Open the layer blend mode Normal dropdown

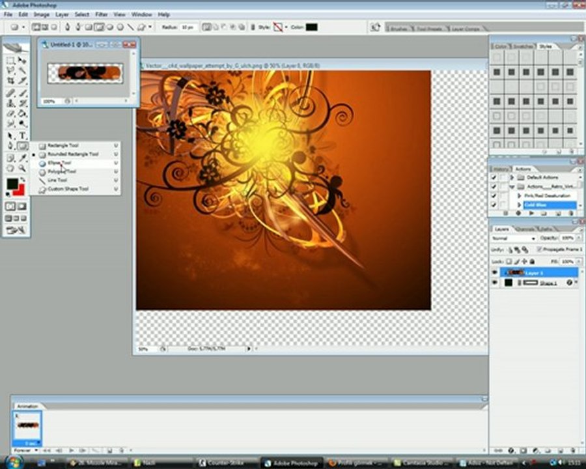514,238
